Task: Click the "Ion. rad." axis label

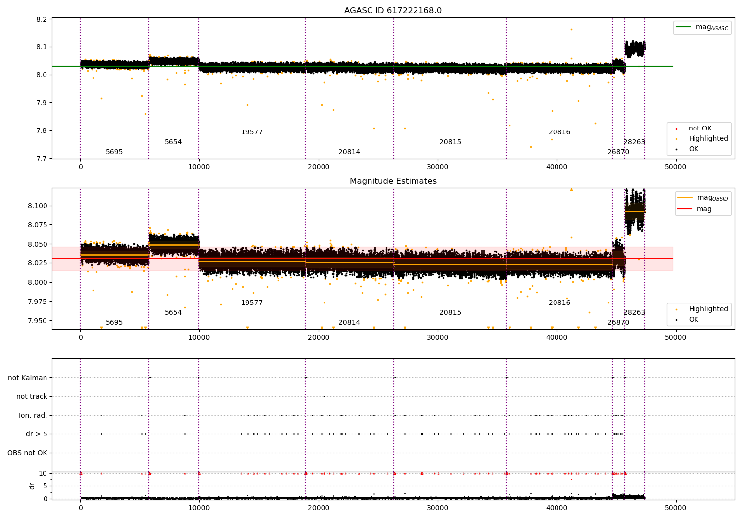Action: point(33,415)
